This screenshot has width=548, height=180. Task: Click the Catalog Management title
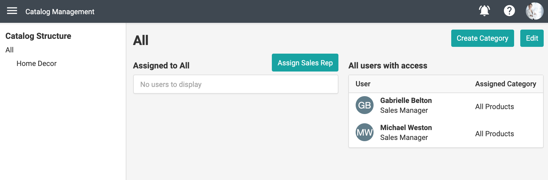(60, 12)
